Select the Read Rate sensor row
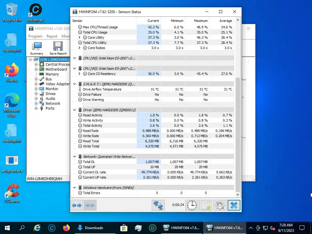This screenshot has width=312, height=234. (152, 131)
